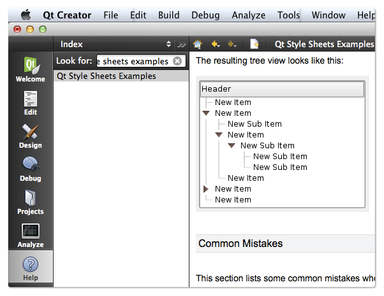Navigate back with the left arrow
The height and width of the screenshot is (296, 384).
[x=215, y=45]
